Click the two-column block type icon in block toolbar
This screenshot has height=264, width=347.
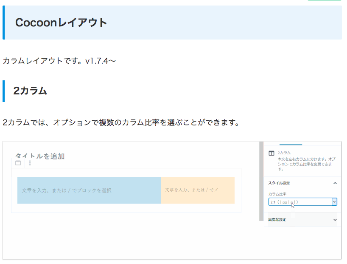pyautogui.click(x=18, y=163)
